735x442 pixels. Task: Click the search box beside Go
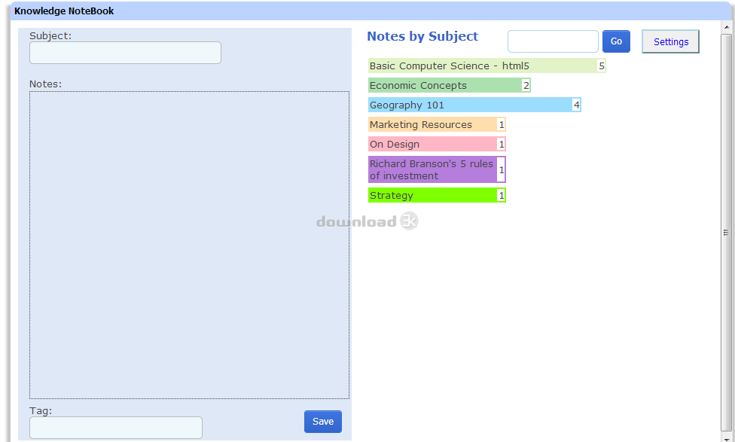click(553, 41)
